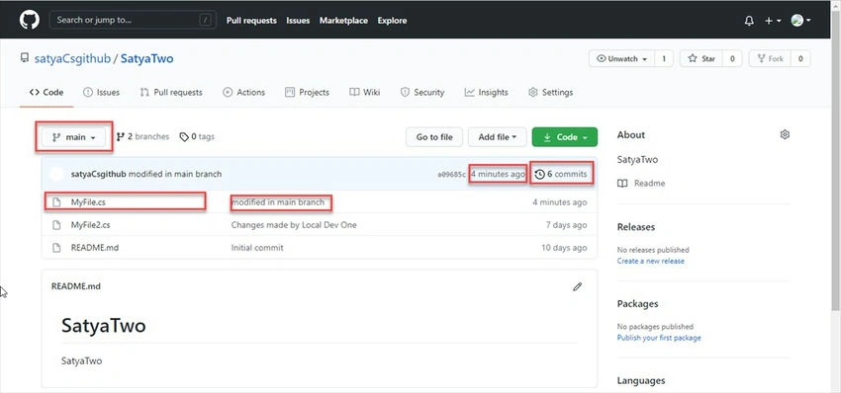Screen dimensions: 841x393
Task: Open the SatyaTwo repository link
Action: tap(147, 59)
